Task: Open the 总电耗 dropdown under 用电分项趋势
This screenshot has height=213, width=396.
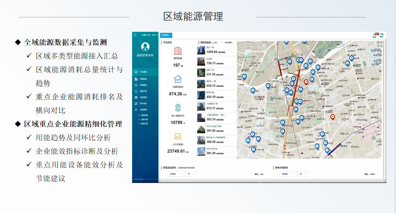Action: click(x=288, y=174)
